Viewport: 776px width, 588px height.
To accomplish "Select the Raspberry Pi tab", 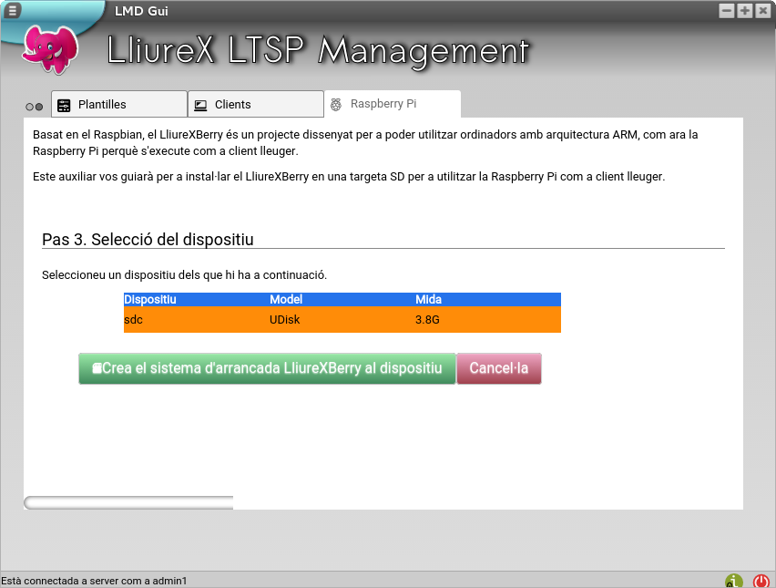I will pyautogui.click(x=392, y=104).
